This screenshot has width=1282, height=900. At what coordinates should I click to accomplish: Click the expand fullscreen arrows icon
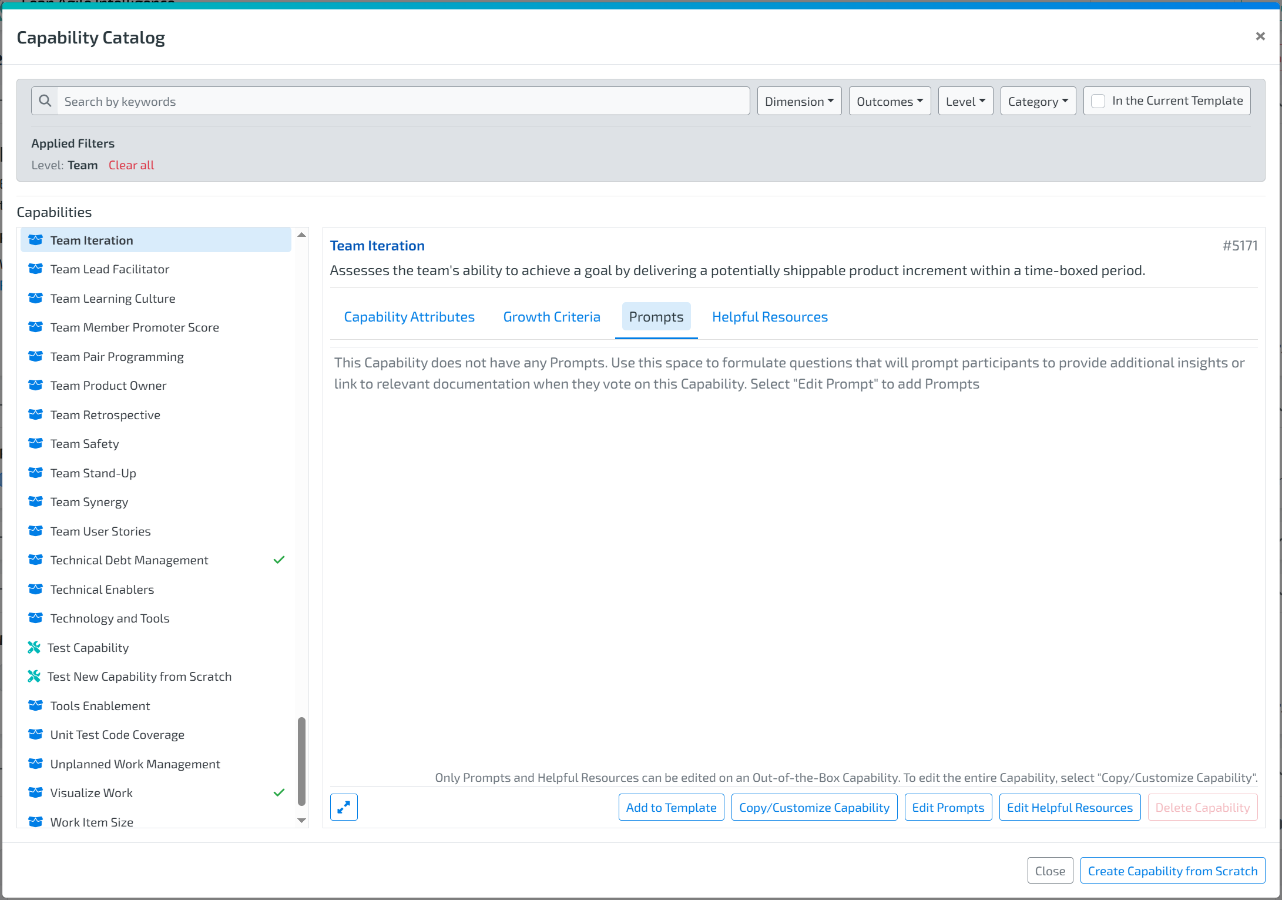[x=344, y=807]
